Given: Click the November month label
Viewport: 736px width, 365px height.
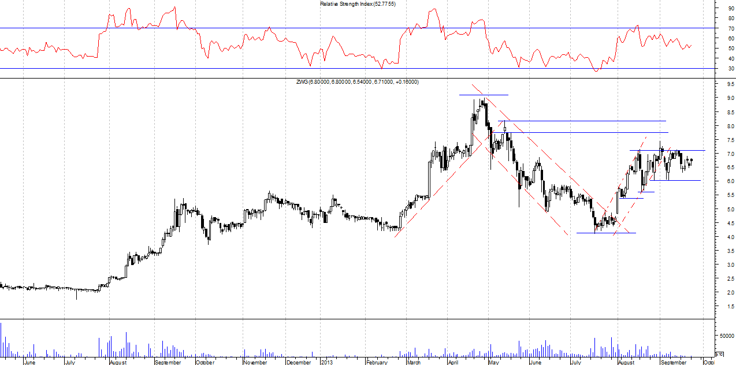Looking at the screenshot, I should (x=255, y=362).
